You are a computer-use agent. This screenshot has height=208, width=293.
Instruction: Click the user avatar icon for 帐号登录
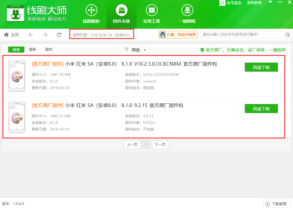222,3
